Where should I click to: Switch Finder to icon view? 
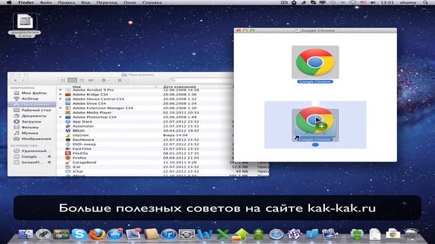[x=63, y=80]
